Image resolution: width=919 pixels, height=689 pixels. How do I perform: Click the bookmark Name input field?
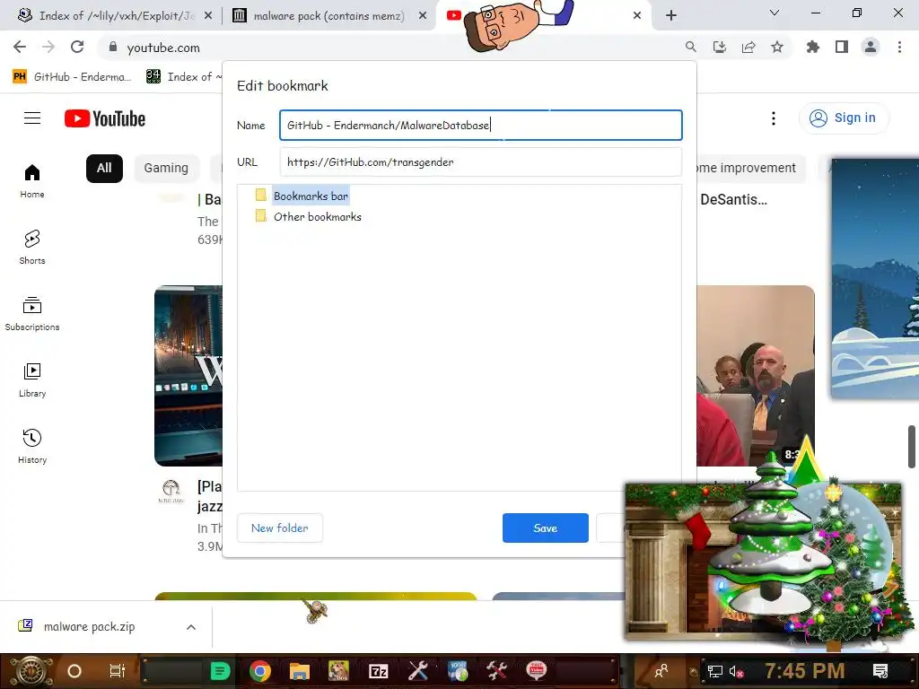[x=481, y=125]
